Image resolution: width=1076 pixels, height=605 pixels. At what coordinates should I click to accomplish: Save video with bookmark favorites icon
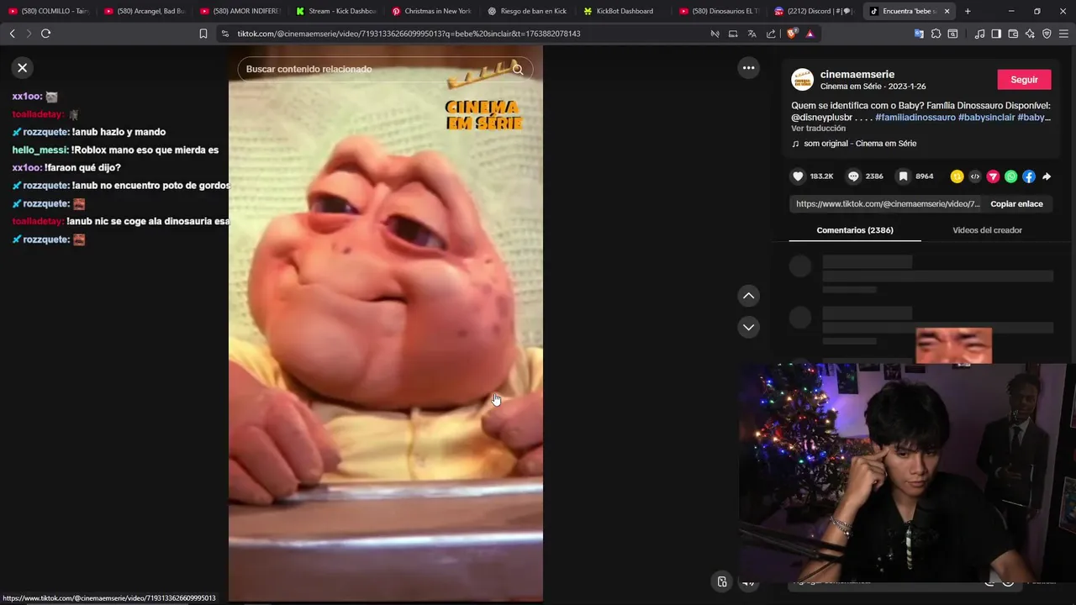pos(903,176)
